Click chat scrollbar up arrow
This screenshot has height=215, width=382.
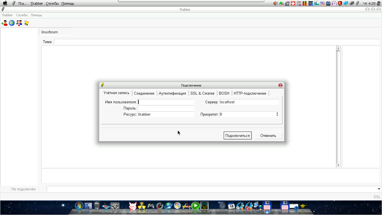(338, 48)
